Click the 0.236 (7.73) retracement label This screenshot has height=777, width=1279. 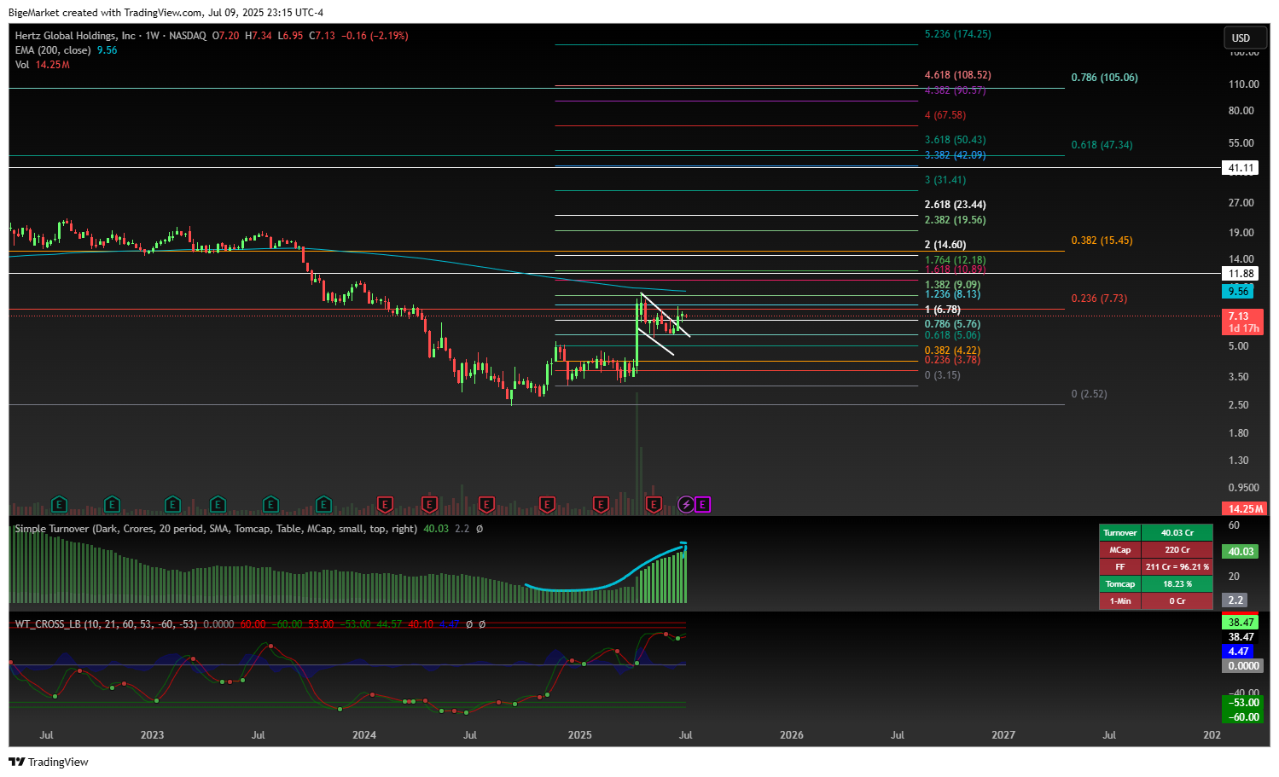[x=1099, y=299]
